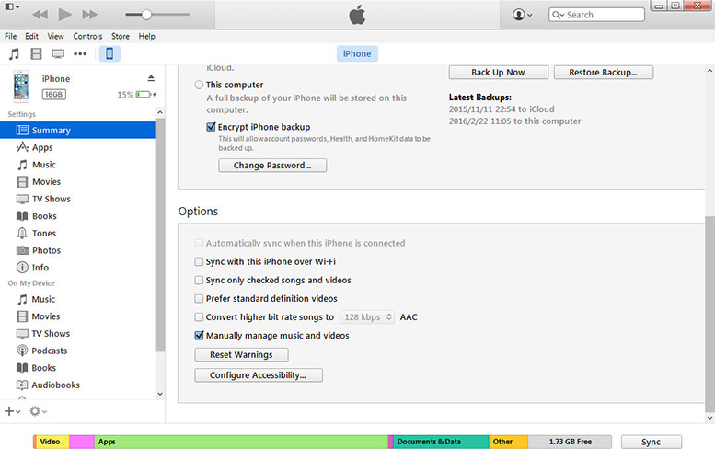Click the Other segment of storage bar
Viewport: 715px width, 460px height.
pos(509,442)
